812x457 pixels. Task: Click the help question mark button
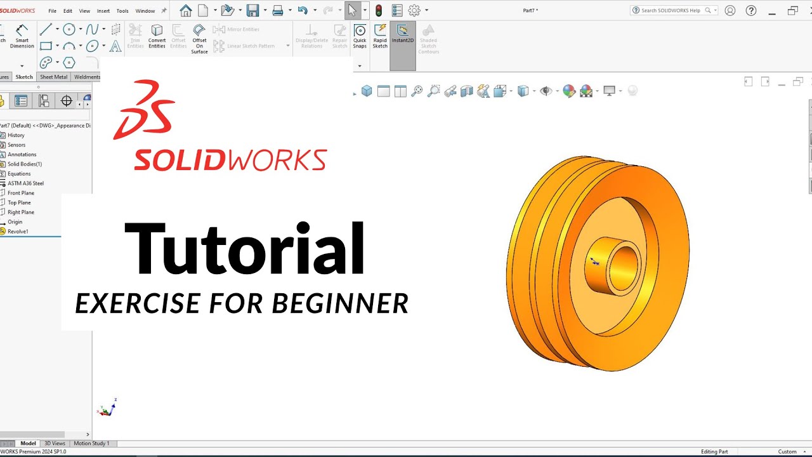click(751, 10)
